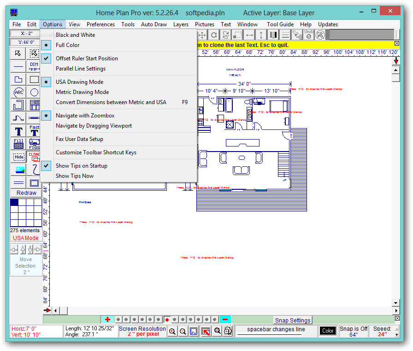Select the Black and White option
This screenshot has height=351, width=413.
pyautogui.click(x=75, y=35)
